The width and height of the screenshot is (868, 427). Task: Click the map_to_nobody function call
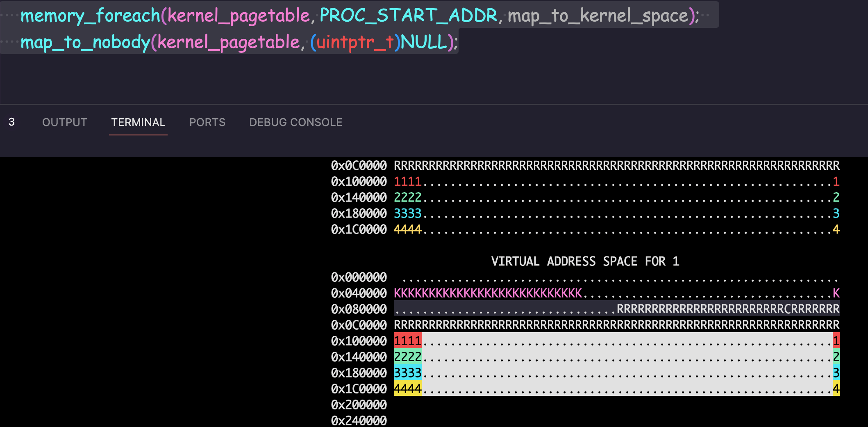(85, 43)
